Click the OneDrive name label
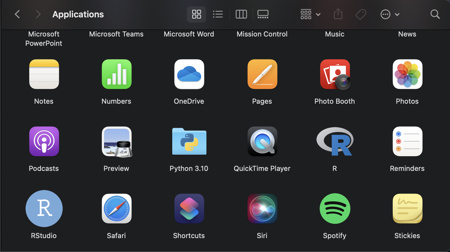The width and height of the screenshot is (450, 252). point(189,101)
